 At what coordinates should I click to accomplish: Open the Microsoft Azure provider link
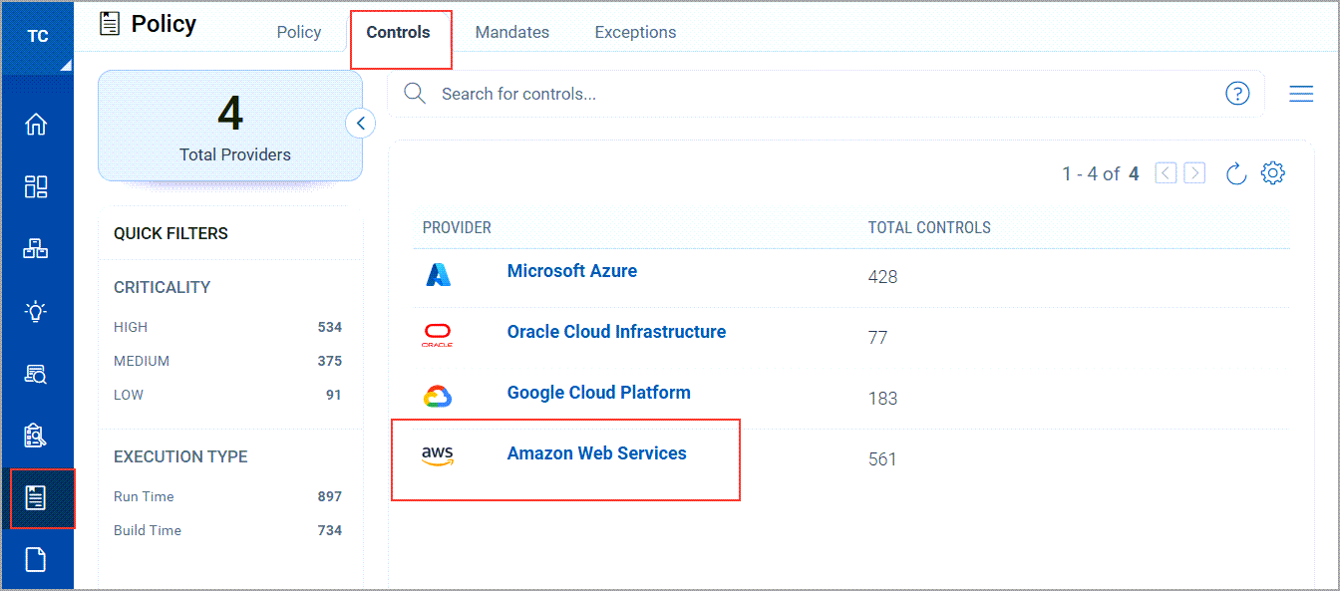tap(572, 271)
